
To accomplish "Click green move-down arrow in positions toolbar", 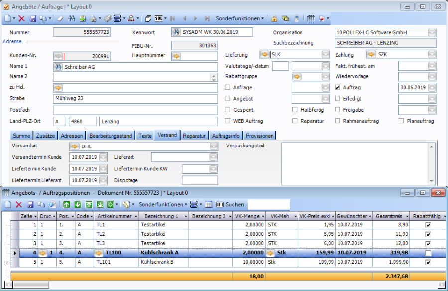I will pyautogui.click(x=78, y=204).
